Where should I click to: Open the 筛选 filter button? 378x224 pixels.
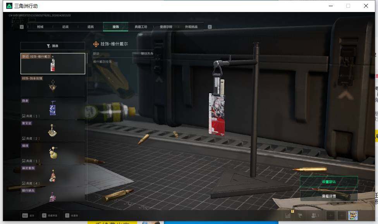point(53,46)
